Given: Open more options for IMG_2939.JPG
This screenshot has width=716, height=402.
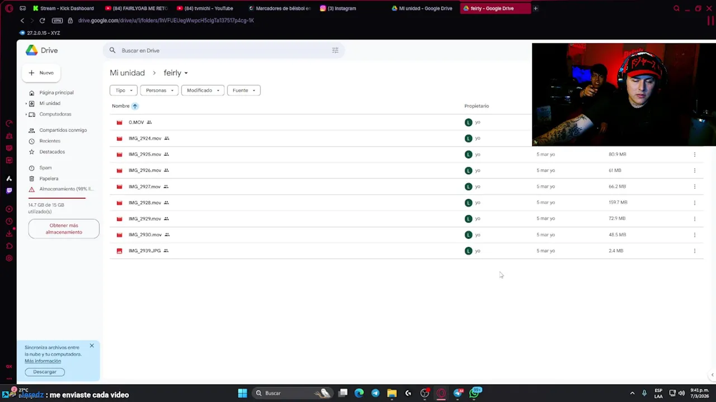Looking at the screenshot, I should [694, 251].
